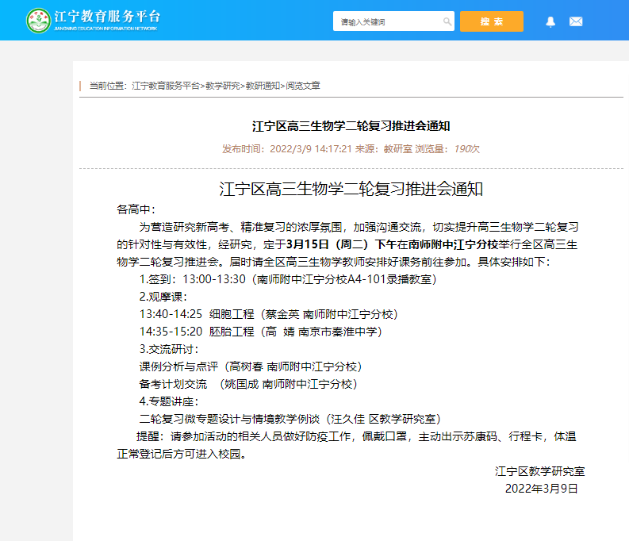Click the salutation 各高中：
This screenshot has height=541, width=629.
click(x=136, y=209)
